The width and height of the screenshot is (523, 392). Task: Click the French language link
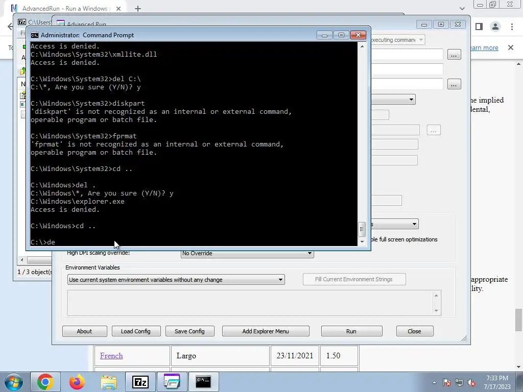111,356
